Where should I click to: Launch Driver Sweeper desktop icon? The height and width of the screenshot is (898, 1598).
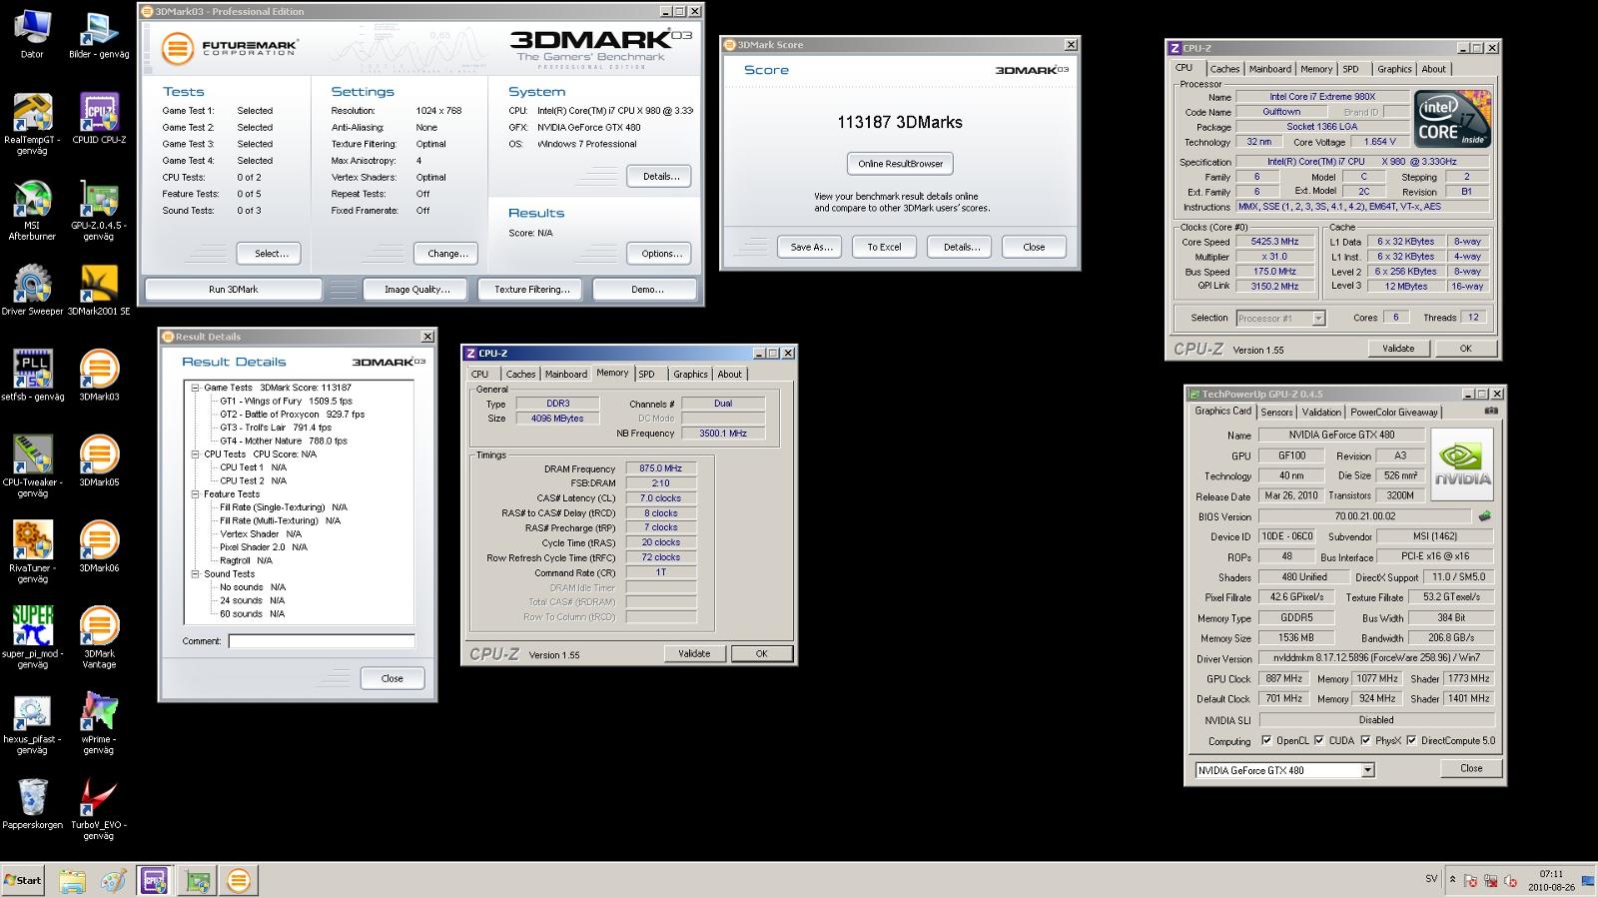(x=32, y=291)
